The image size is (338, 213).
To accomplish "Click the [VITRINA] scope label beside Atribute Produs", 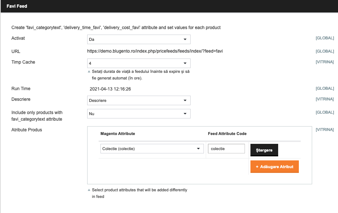I will coord(325,129).
